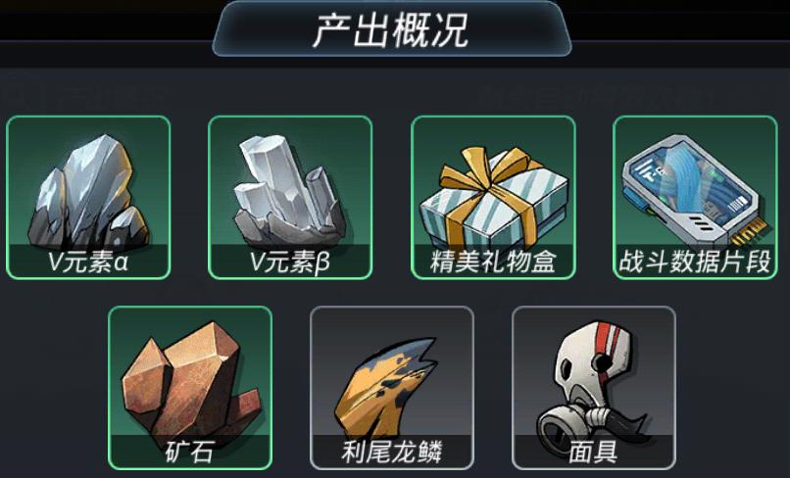The height and width of the screenshot is (478, 790).
Task: Tap the 战斗数据片段 label text
Action: click(x=695, y=262)
